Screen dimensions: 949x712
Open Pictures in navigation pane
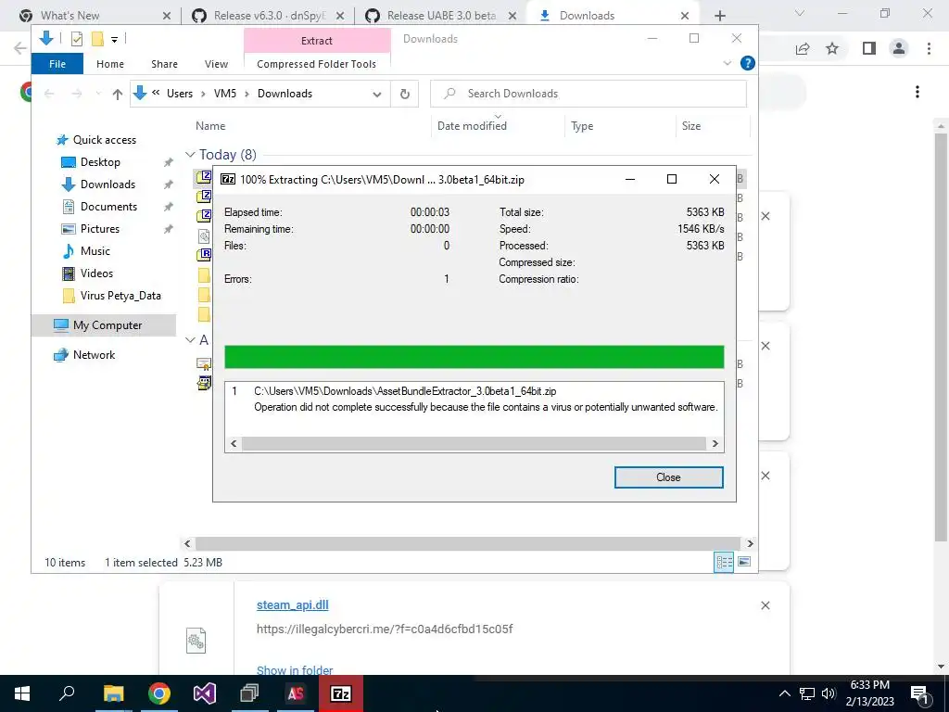[x=100, y=229]
